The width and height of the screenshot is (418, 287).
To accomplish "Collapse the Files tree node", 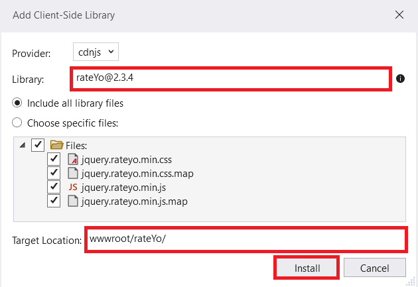I will 23,145.
